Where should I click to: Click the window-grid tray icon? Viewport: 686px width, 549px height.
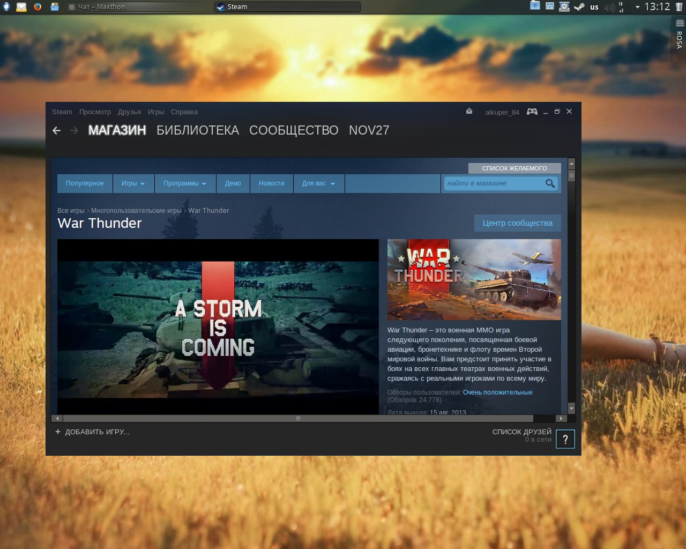coord(550,6)
